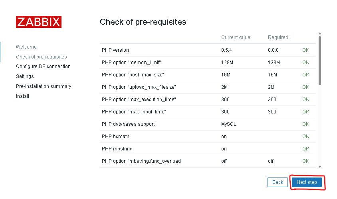Click the scrollbar up arrow
The width and height of the screenshot is (337, 199).
pos(320,33)
